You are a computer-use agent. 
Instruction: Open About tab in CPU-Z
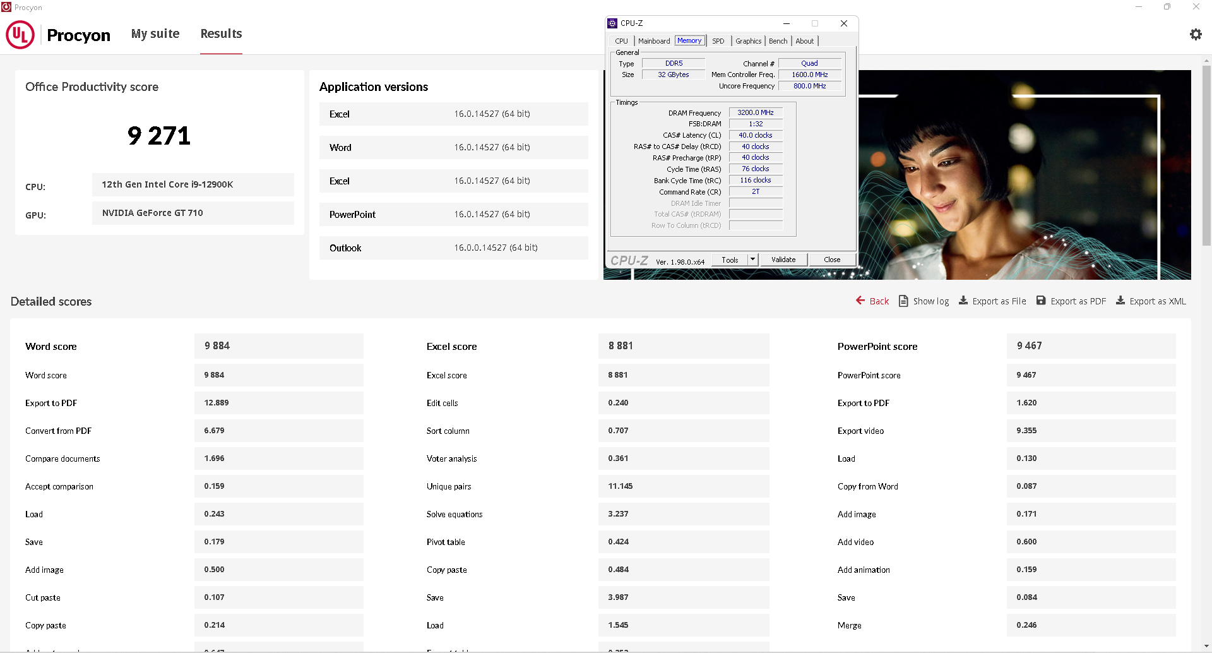(x=805, y=41)
